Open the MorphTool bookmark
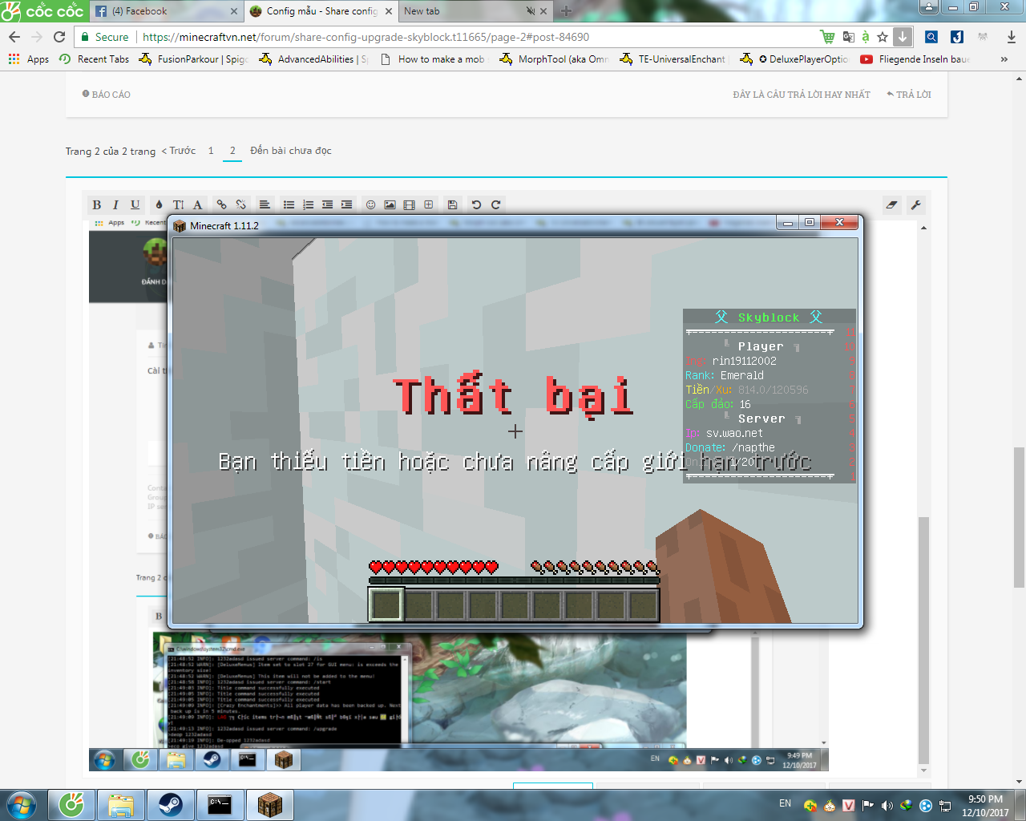Image resolution: width=1026 pixels, height=821 pixels. (x=554, y=59)
